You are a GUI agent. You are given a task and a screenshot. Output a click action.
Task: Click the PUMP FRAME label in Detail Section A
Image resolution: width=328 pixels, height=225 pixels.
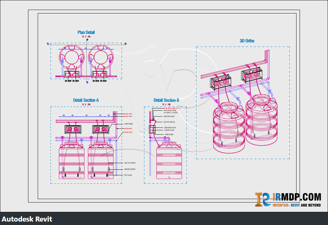128,124
